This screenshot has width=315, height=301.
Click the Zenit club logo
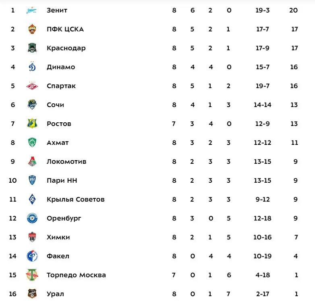click(32, 10)
